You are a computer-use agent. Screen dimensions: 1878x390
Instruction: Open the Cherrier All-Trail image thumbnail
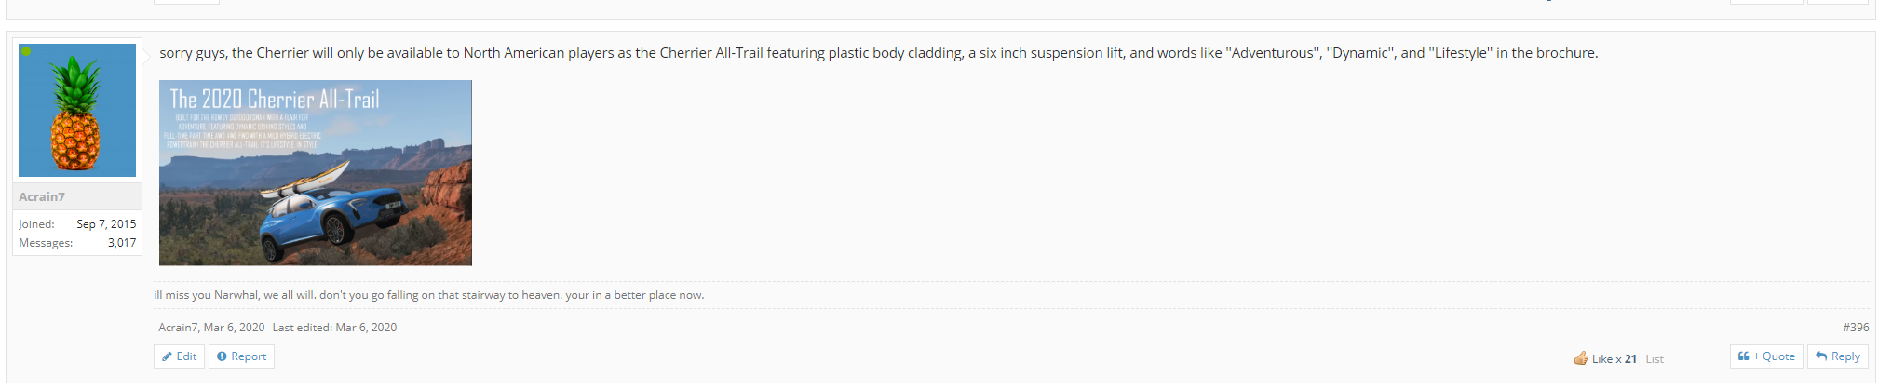pyautogui.click(x=316, y=173)
